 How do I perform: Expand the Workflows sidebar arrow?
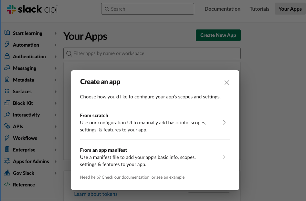click(56, 138)
